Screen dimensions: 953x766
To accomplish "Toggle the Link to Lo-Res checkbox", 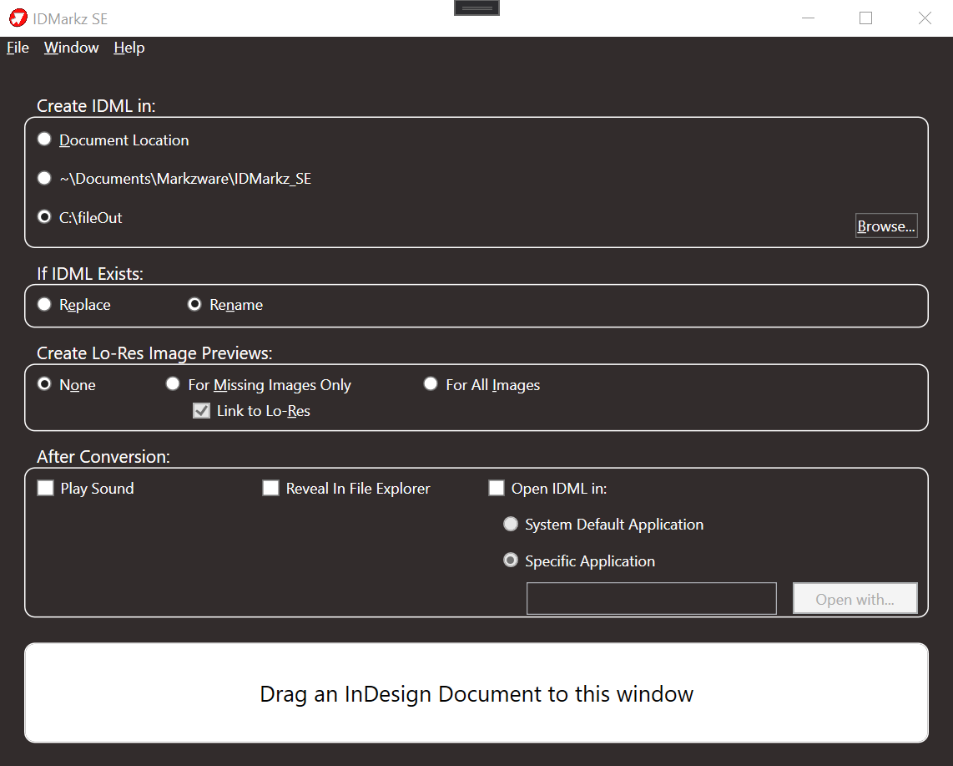I will 201,411.
